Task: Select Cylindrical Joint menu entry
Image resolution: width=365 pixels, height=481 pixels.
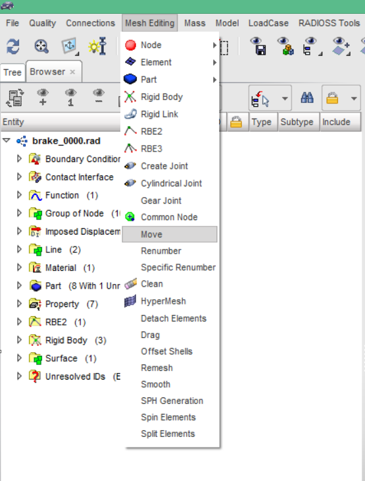Action: [170, 183]
